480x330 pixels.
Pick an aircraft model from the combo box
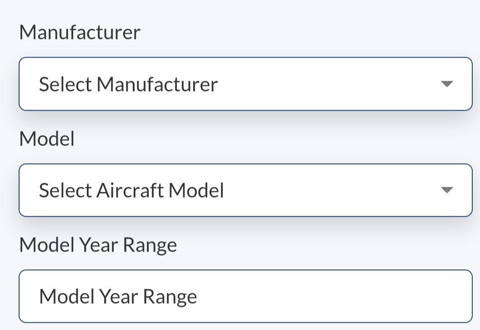tap(245, 190)
